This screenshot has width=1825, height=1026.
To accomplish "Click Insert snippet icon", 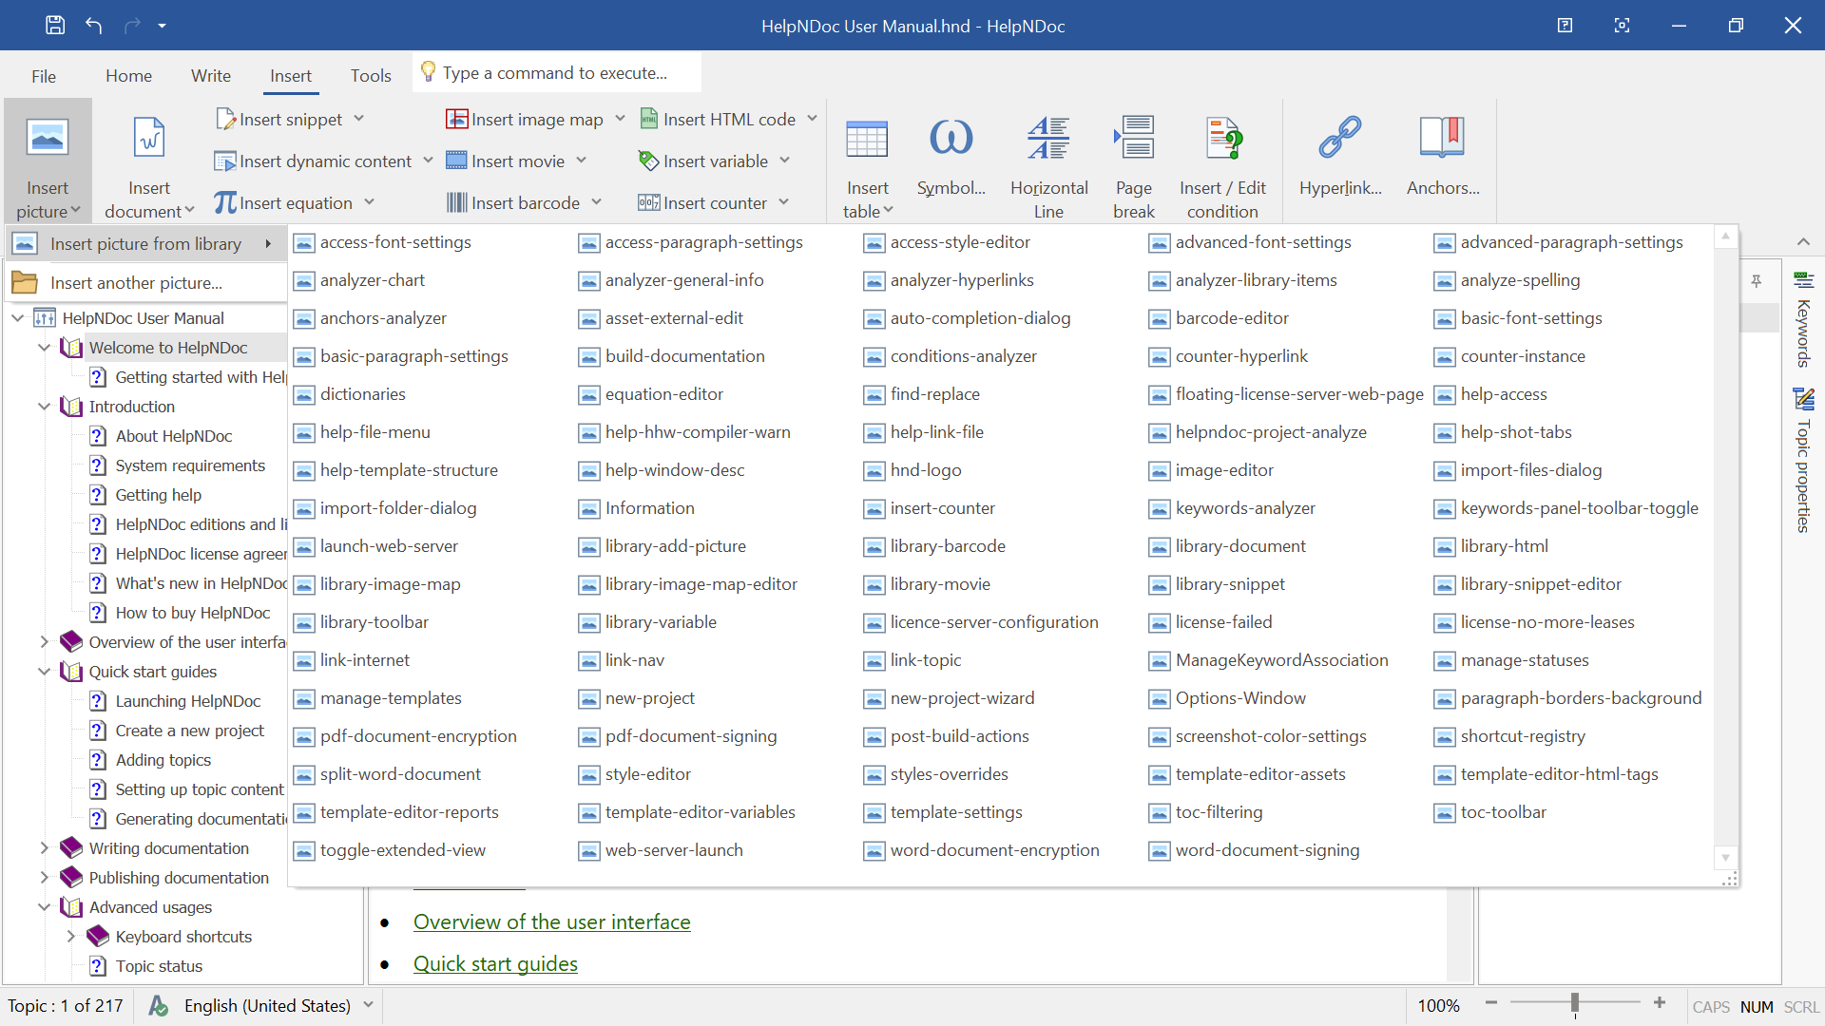I will click(x=225, y=119).
